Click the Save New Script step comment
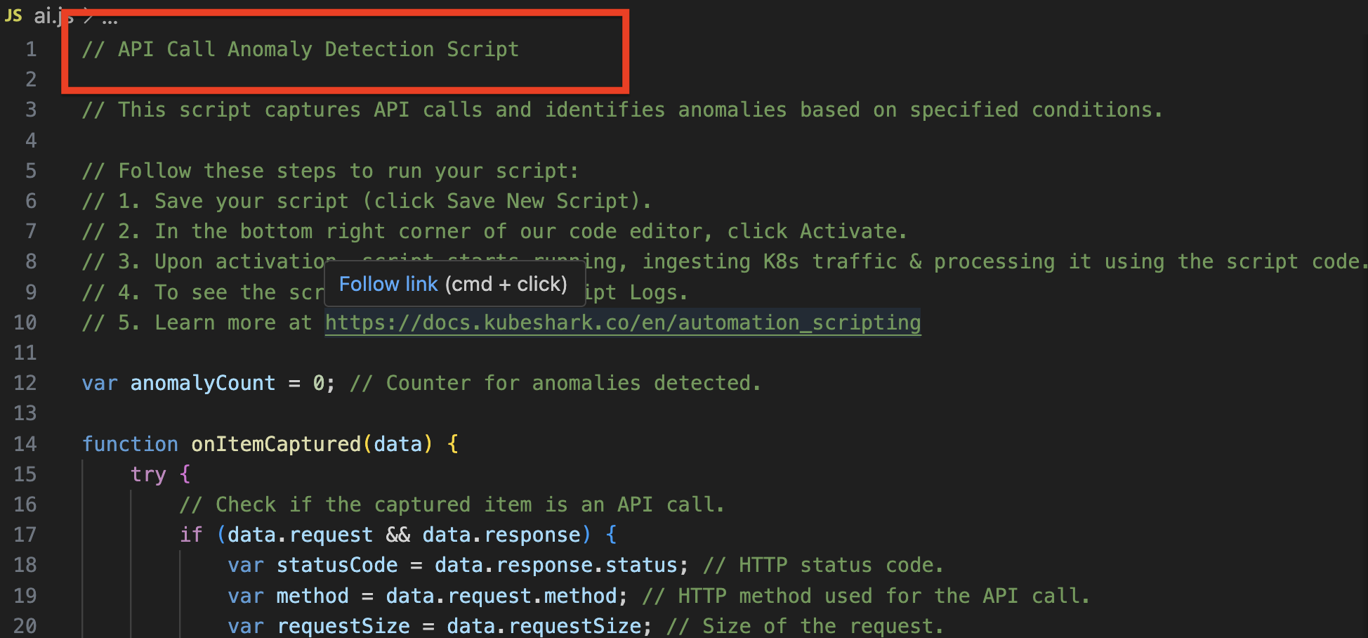This screenshot has height=638, width=1368. pyautogui.click(x=365, y=201)
